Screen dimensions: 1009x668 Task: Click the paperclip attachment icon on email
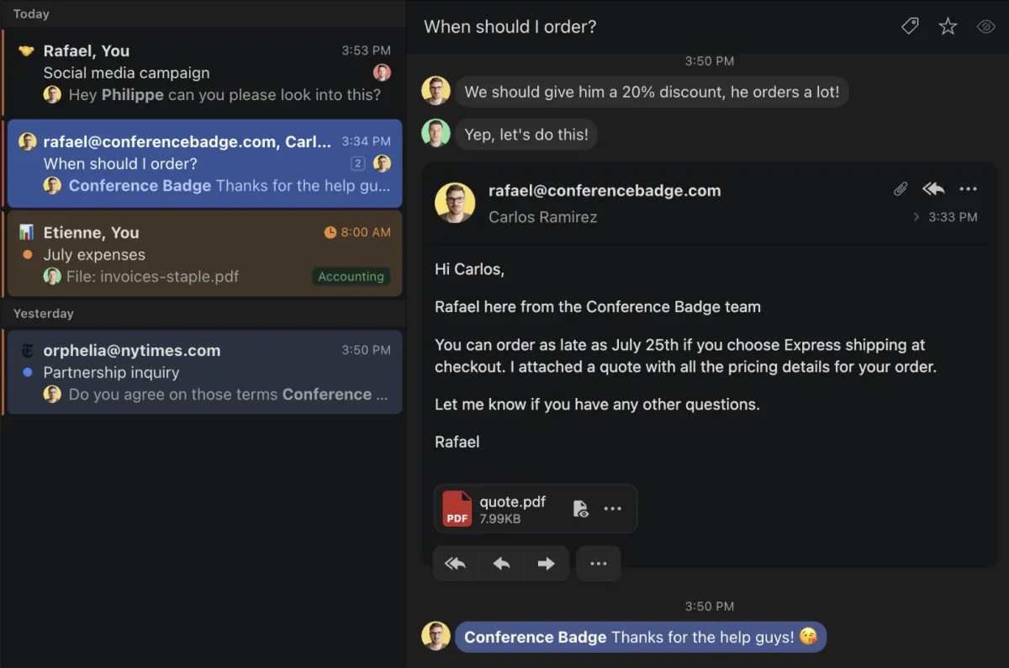901,189
